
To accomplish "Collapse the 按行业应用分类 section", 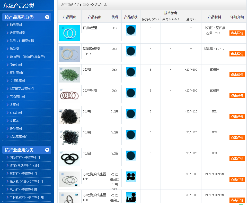I will click(47, 150).
